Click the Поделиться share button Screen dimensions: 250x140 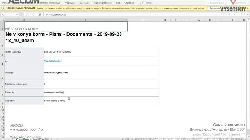215,3
